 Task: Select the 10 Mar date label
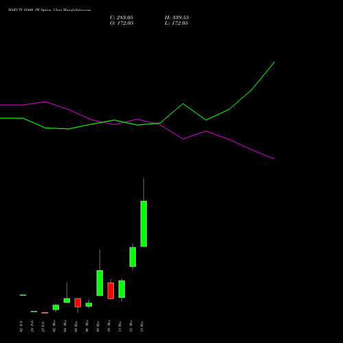click(x=109, y=327)
